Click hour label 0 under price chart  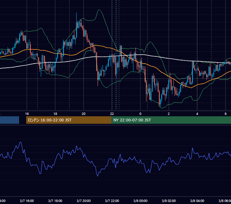click(x=140, y=114)
